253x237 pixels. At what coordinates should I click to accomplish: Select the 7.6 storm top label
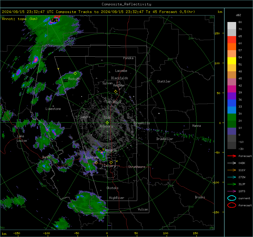[x=54, y=20]
